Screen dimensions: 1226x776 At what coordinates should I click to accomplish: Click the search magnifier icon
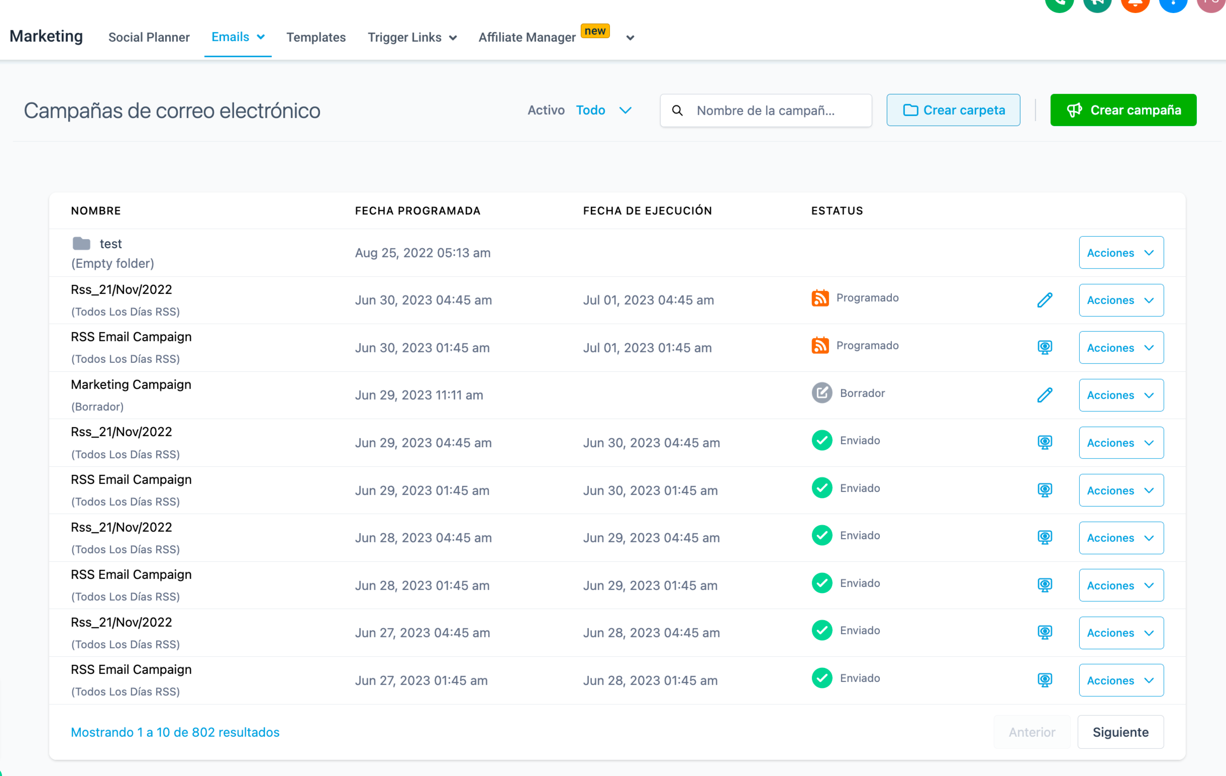(x=677, y=111)
